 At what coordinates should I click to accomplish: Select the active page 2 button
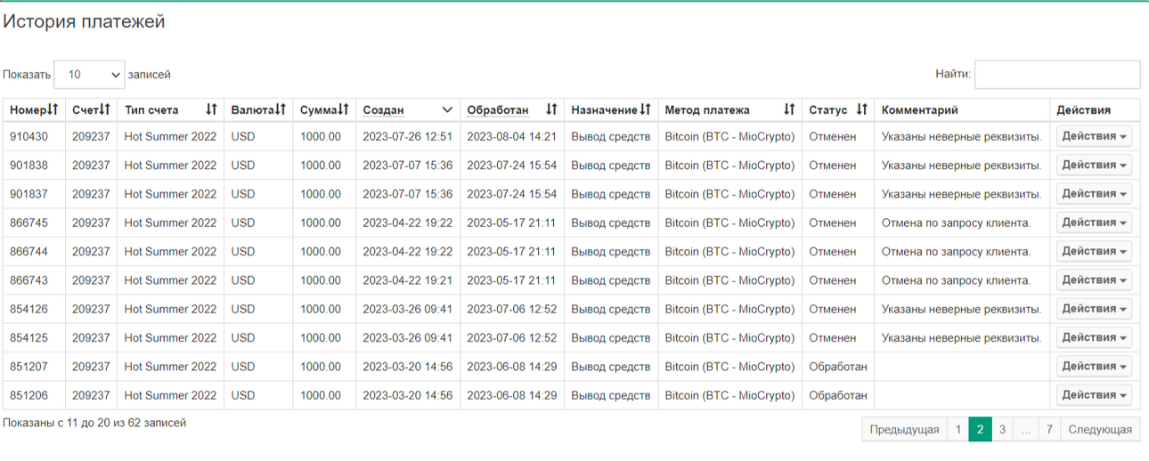pos(980,429)
